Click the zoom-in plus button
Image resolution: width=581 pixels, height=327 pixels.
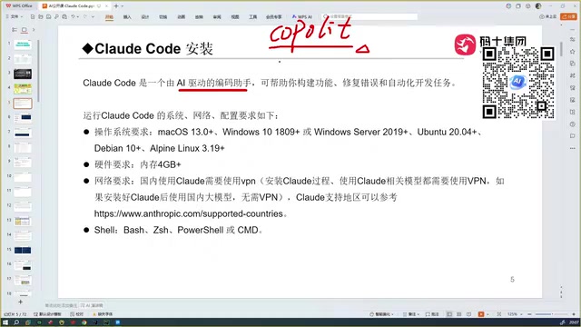point(574,314)
